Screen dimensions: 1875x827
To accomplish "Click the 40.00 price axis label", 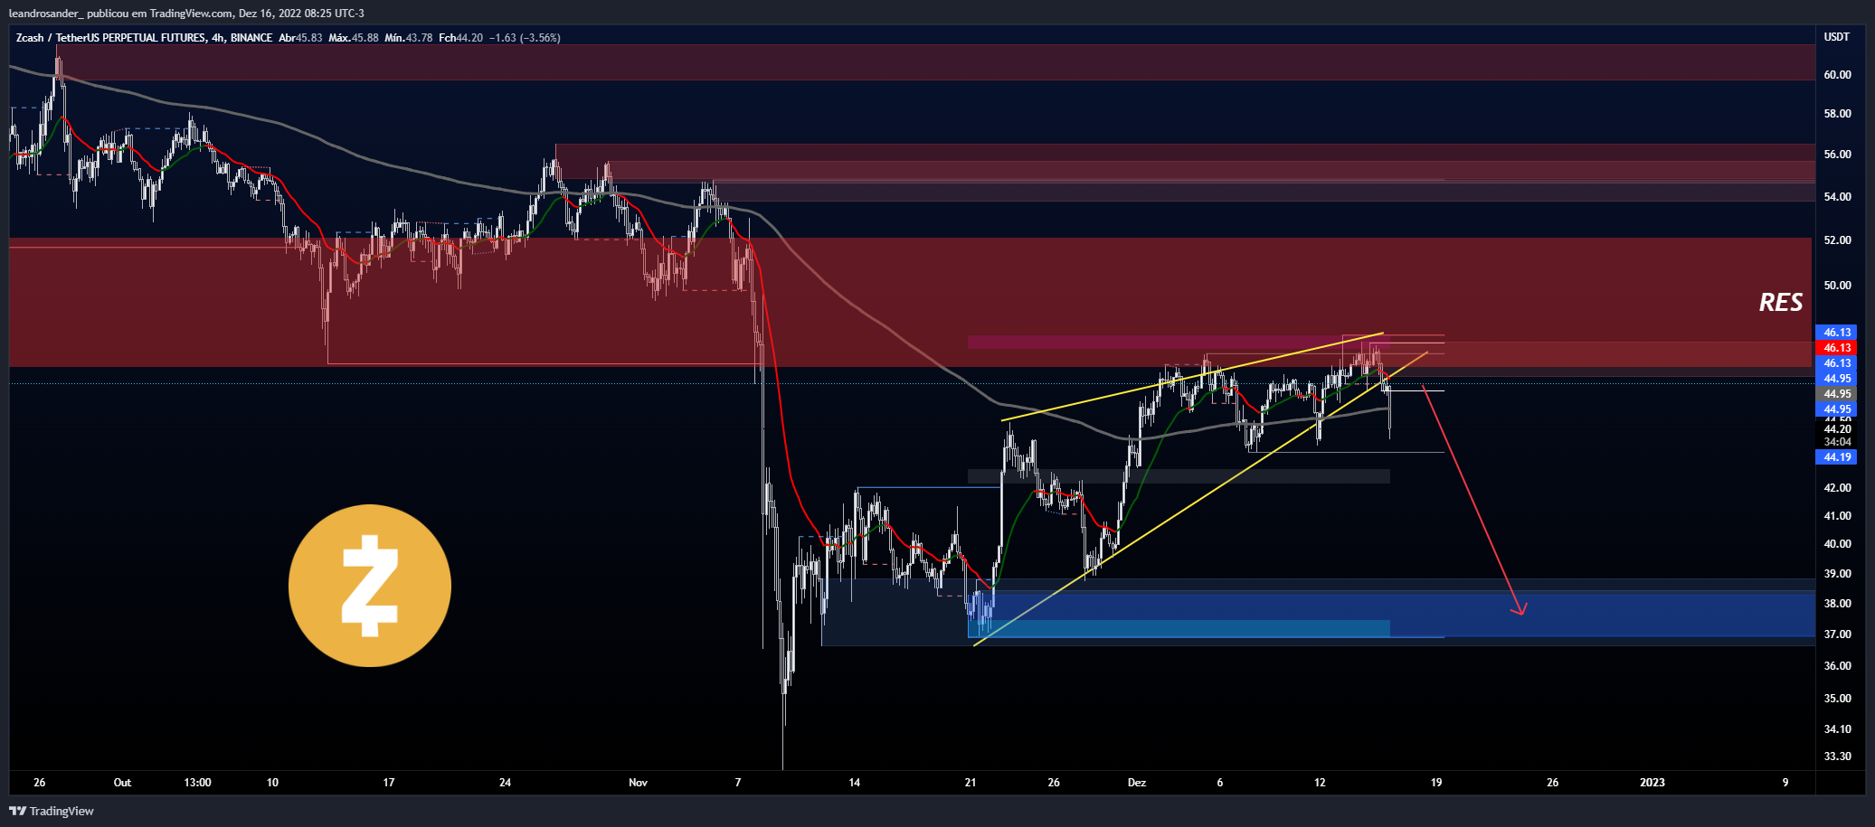I will pyautogui.click(x=1837, y=544).
